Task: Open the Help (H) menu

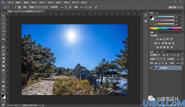Action: tap(84, 2)
